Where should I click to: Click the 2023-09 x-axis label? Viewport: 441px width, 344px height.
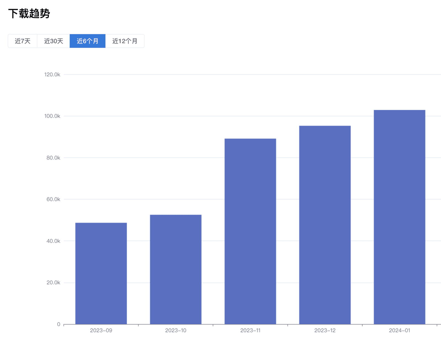101,330
